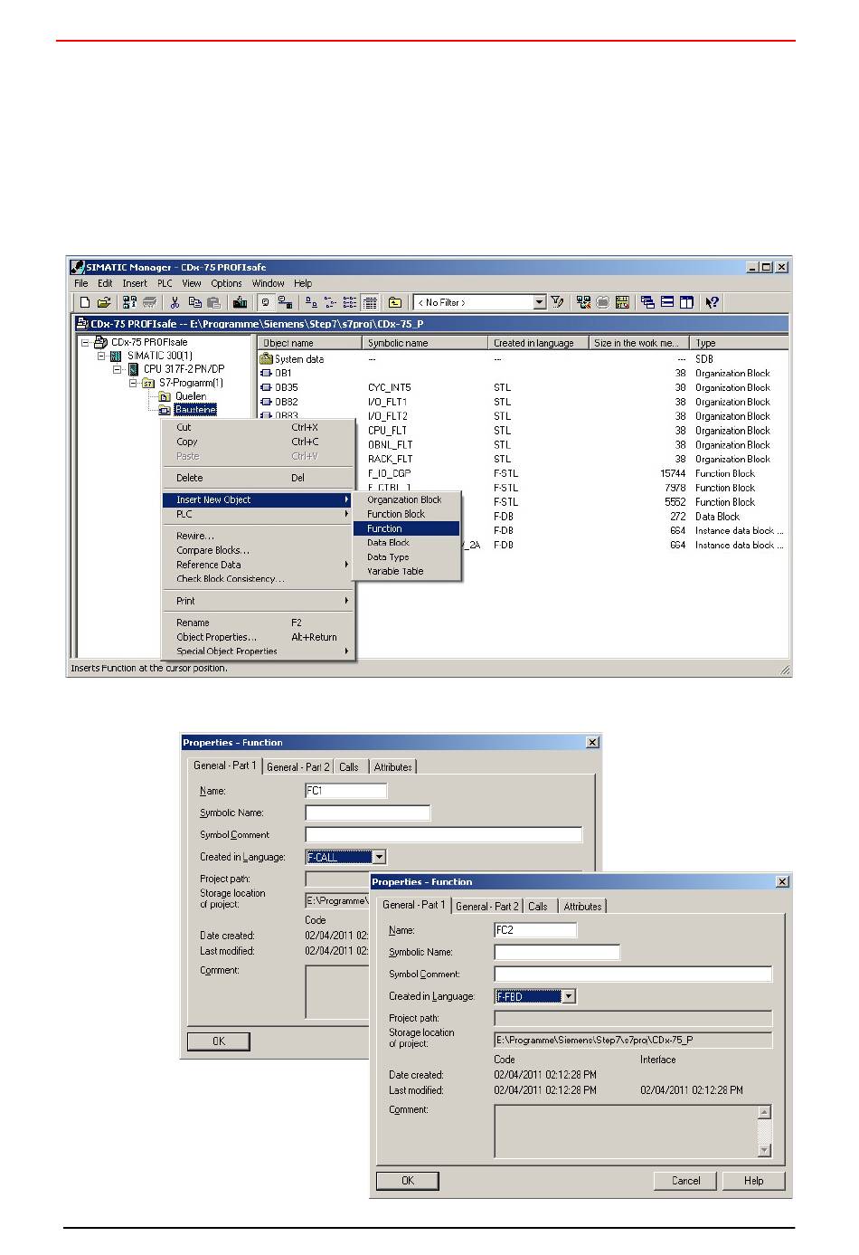Screen dimensions: 859x1255
Task: Click the Paste toolbar icon
Action: coord(214,303)
